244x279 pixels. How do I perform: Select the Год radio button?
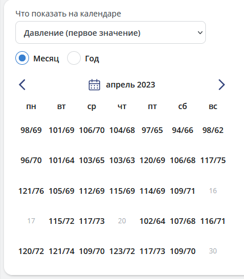point(74,58)
